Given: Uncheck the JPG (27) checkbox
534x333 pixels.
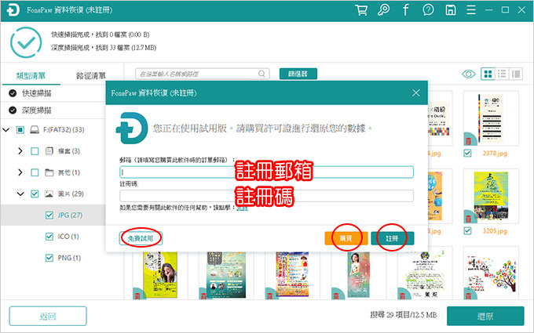Looking at the screenshot, I should pos(49,215).
